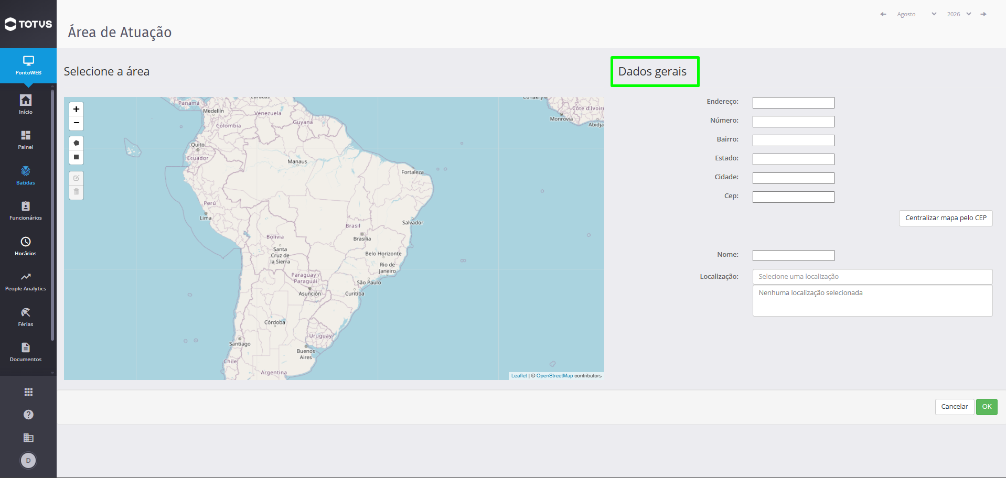The height and width of the screenshot is (478, 1006).
Task: Open the company building icon
Action: pos(28,438)
